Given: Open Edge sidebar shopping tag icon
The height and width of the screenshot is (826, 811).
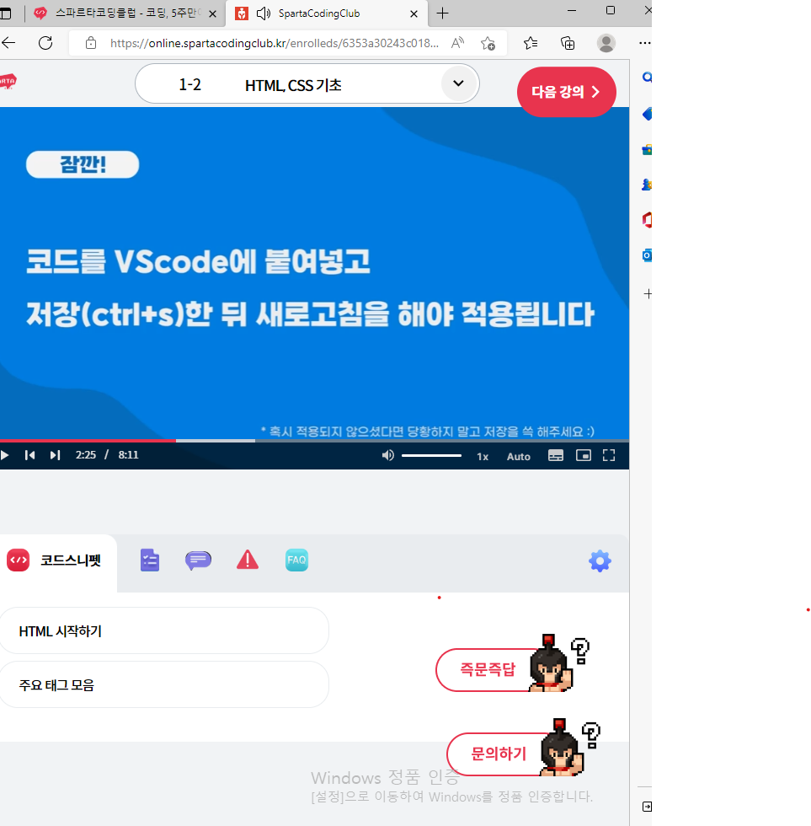Looking at the screenshot, I should [x=647, y=114].
